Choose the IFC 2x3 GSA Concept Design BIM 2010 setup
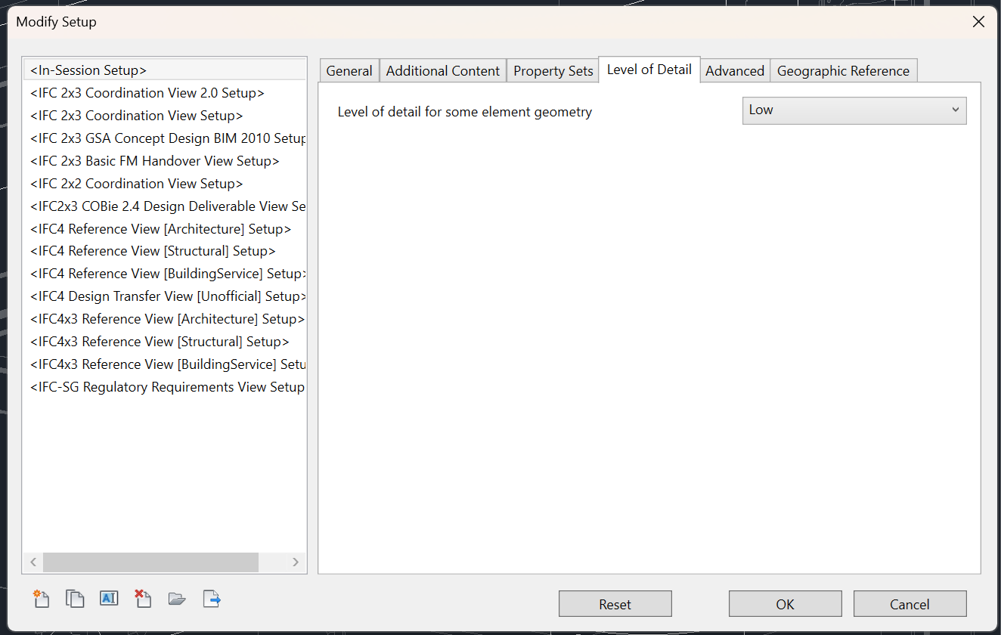The image size is (1001, 635). [165, 138]
